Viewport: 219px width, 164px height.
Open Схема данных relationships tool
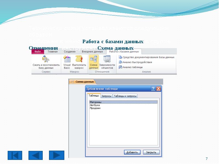click(x=93, y=59)
